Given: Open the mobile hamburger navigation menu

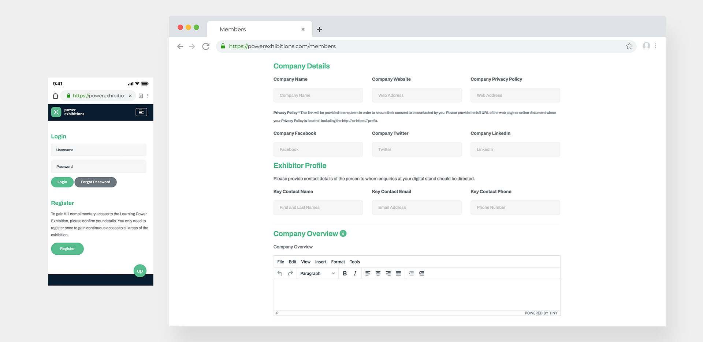Looking at the screenshot, I should click(x=141, y=112).
